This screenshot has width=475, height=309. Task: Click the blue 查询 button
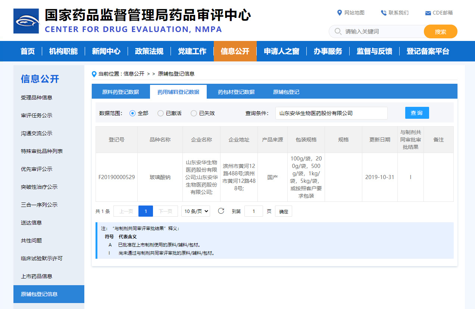click(417, 113)
